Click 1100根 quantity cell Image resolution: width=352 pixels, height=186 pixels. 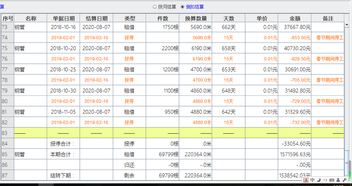pyautogui.click(x=163, y=91)
